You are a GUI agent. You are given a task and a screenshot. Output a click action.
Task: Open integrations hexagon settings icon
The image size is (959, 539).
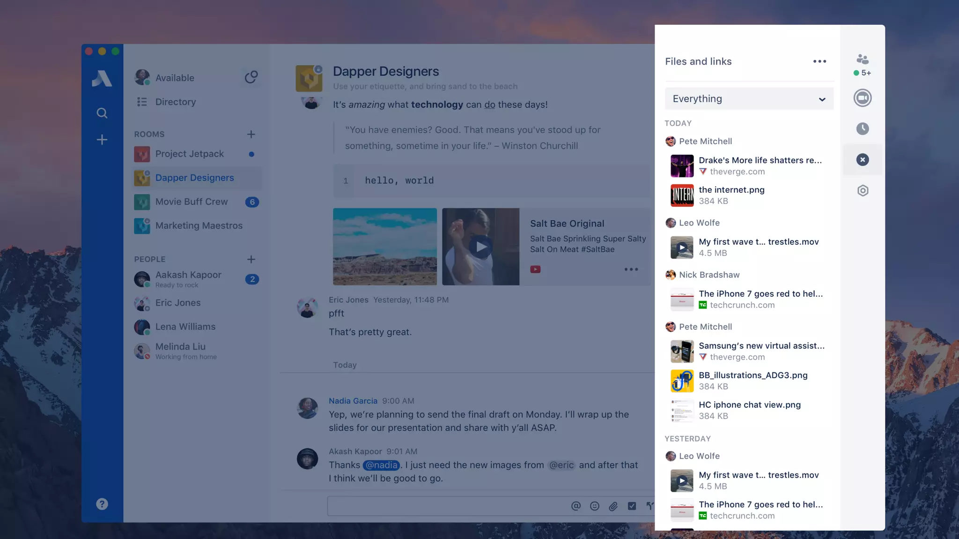pos(863,190)
